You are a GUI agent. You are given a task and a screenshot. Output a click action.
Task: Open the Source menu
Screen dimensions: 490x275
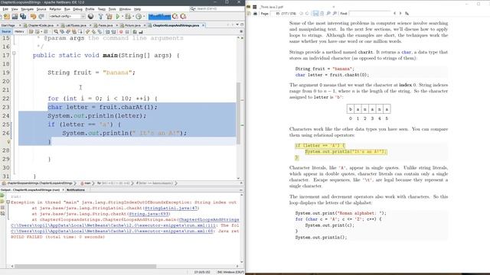[41, 9]
